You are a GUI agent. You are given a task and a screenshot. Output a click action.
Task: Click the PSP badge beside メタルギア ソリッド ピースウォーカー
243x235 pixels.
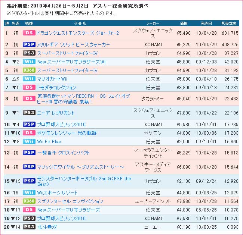tap(29, 44)
